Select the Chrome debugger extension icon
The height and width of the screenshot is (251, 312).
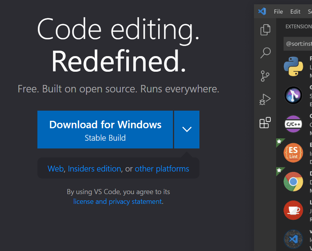pyautogui.click(x=293, y=182)
